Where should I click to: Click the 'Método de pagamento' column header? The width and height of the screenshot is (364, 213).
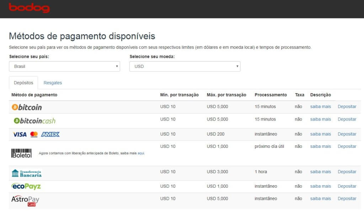pos(34,95)
